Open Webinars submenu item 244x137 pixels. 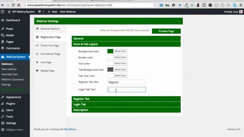click(x=7, y=64)
